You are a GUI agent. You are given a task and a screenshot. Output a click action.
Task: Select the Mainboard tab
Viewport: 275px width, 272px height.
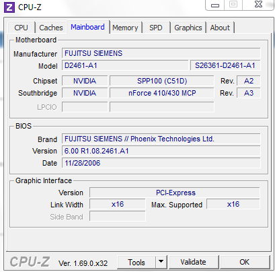[x=87, y=27]
